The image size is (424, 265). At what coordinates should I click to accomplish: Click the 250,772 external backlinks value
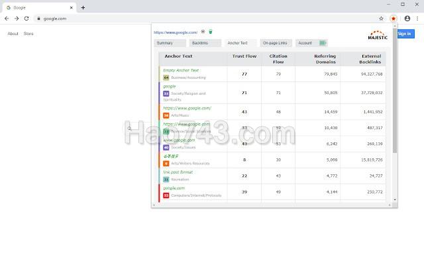pos(375,191)
